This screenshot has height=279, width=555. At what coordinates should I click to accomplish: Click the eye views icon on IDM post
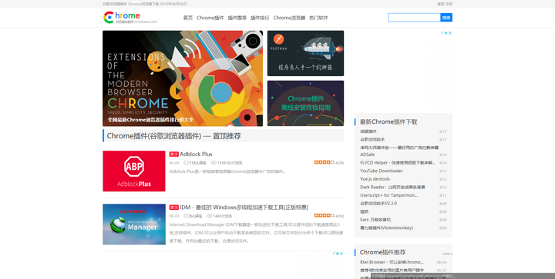tap(209, 216)
